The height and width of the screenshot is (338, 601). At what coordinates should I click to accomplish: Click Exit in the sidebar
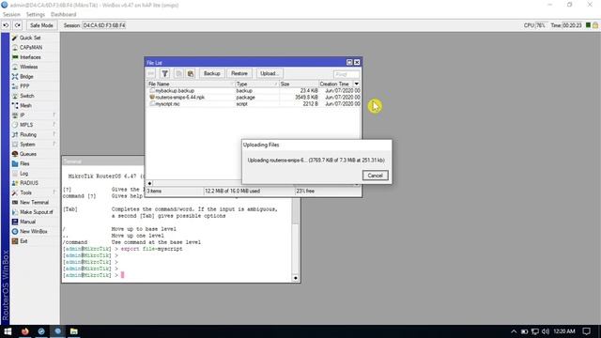point(23,241)
